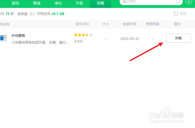Image resolution: width=195 pixels, height=128 pixels.
Task: Click the 2020-09-22 install date
Action: 130,39
